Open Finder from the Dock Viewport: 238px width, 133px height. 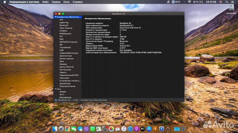(x=55, y=129)
